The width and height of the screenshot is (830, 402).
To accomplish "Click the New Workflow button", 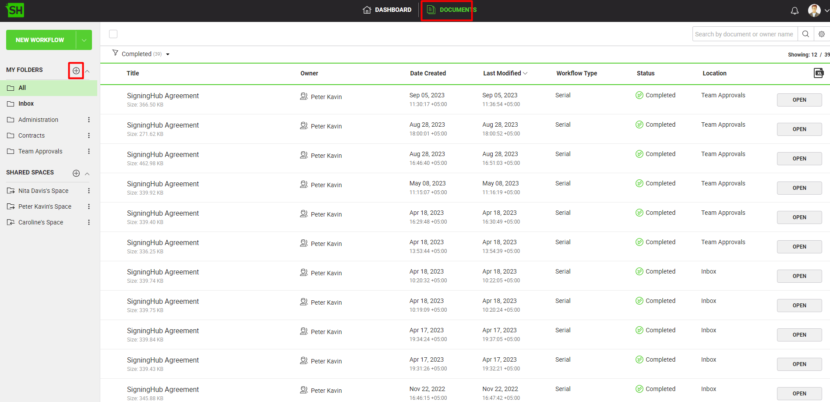I will click(40, 40).
